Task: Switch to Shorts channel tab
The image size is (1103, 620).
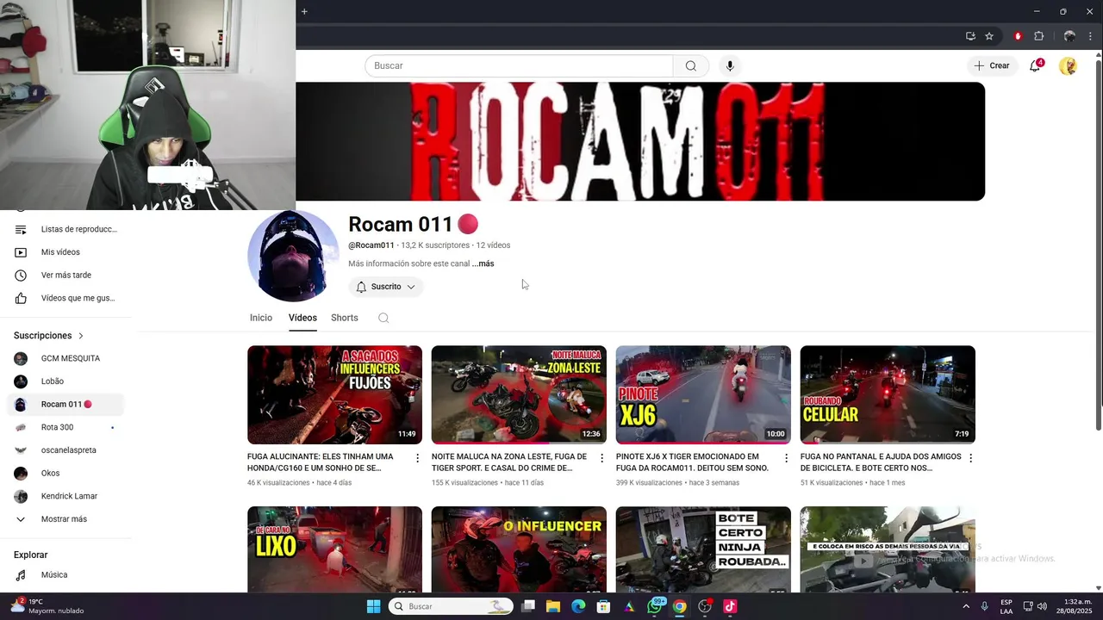Action: pos(345,318)
